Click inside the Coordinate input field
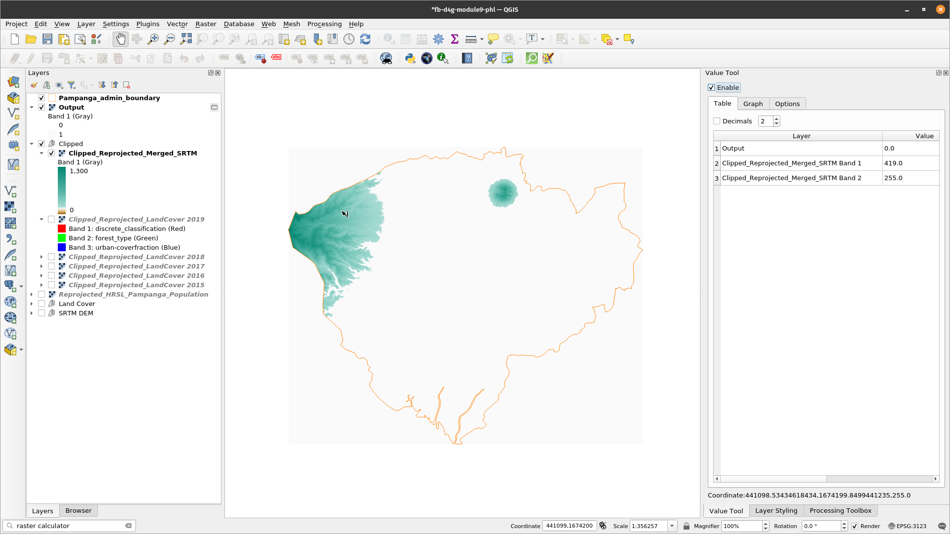 569,526
